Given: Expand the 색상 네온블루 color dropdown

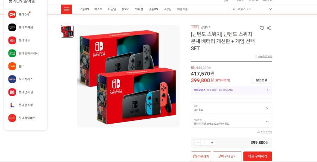Looking at the screenshot, I should click(x=231, y=108).
